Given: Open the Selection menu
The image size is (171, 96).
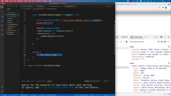Looking at the screenshot, I should [x=20, y=1].
